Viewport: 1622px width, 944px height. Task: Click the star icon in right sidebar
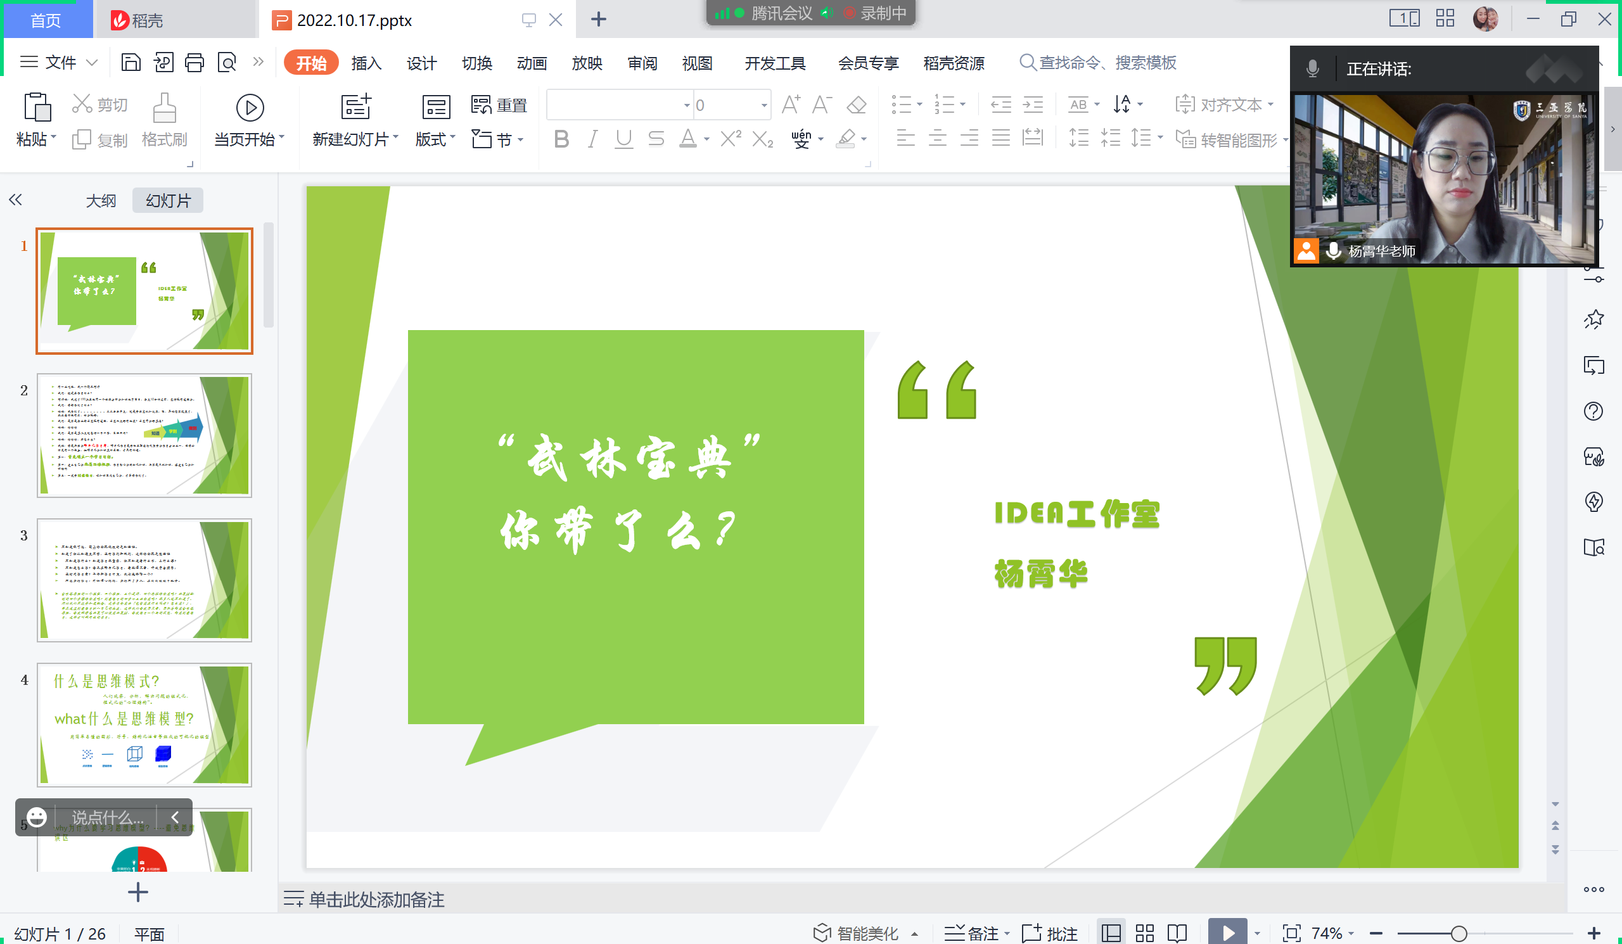pyautogui.click(x=1593, y=319)
